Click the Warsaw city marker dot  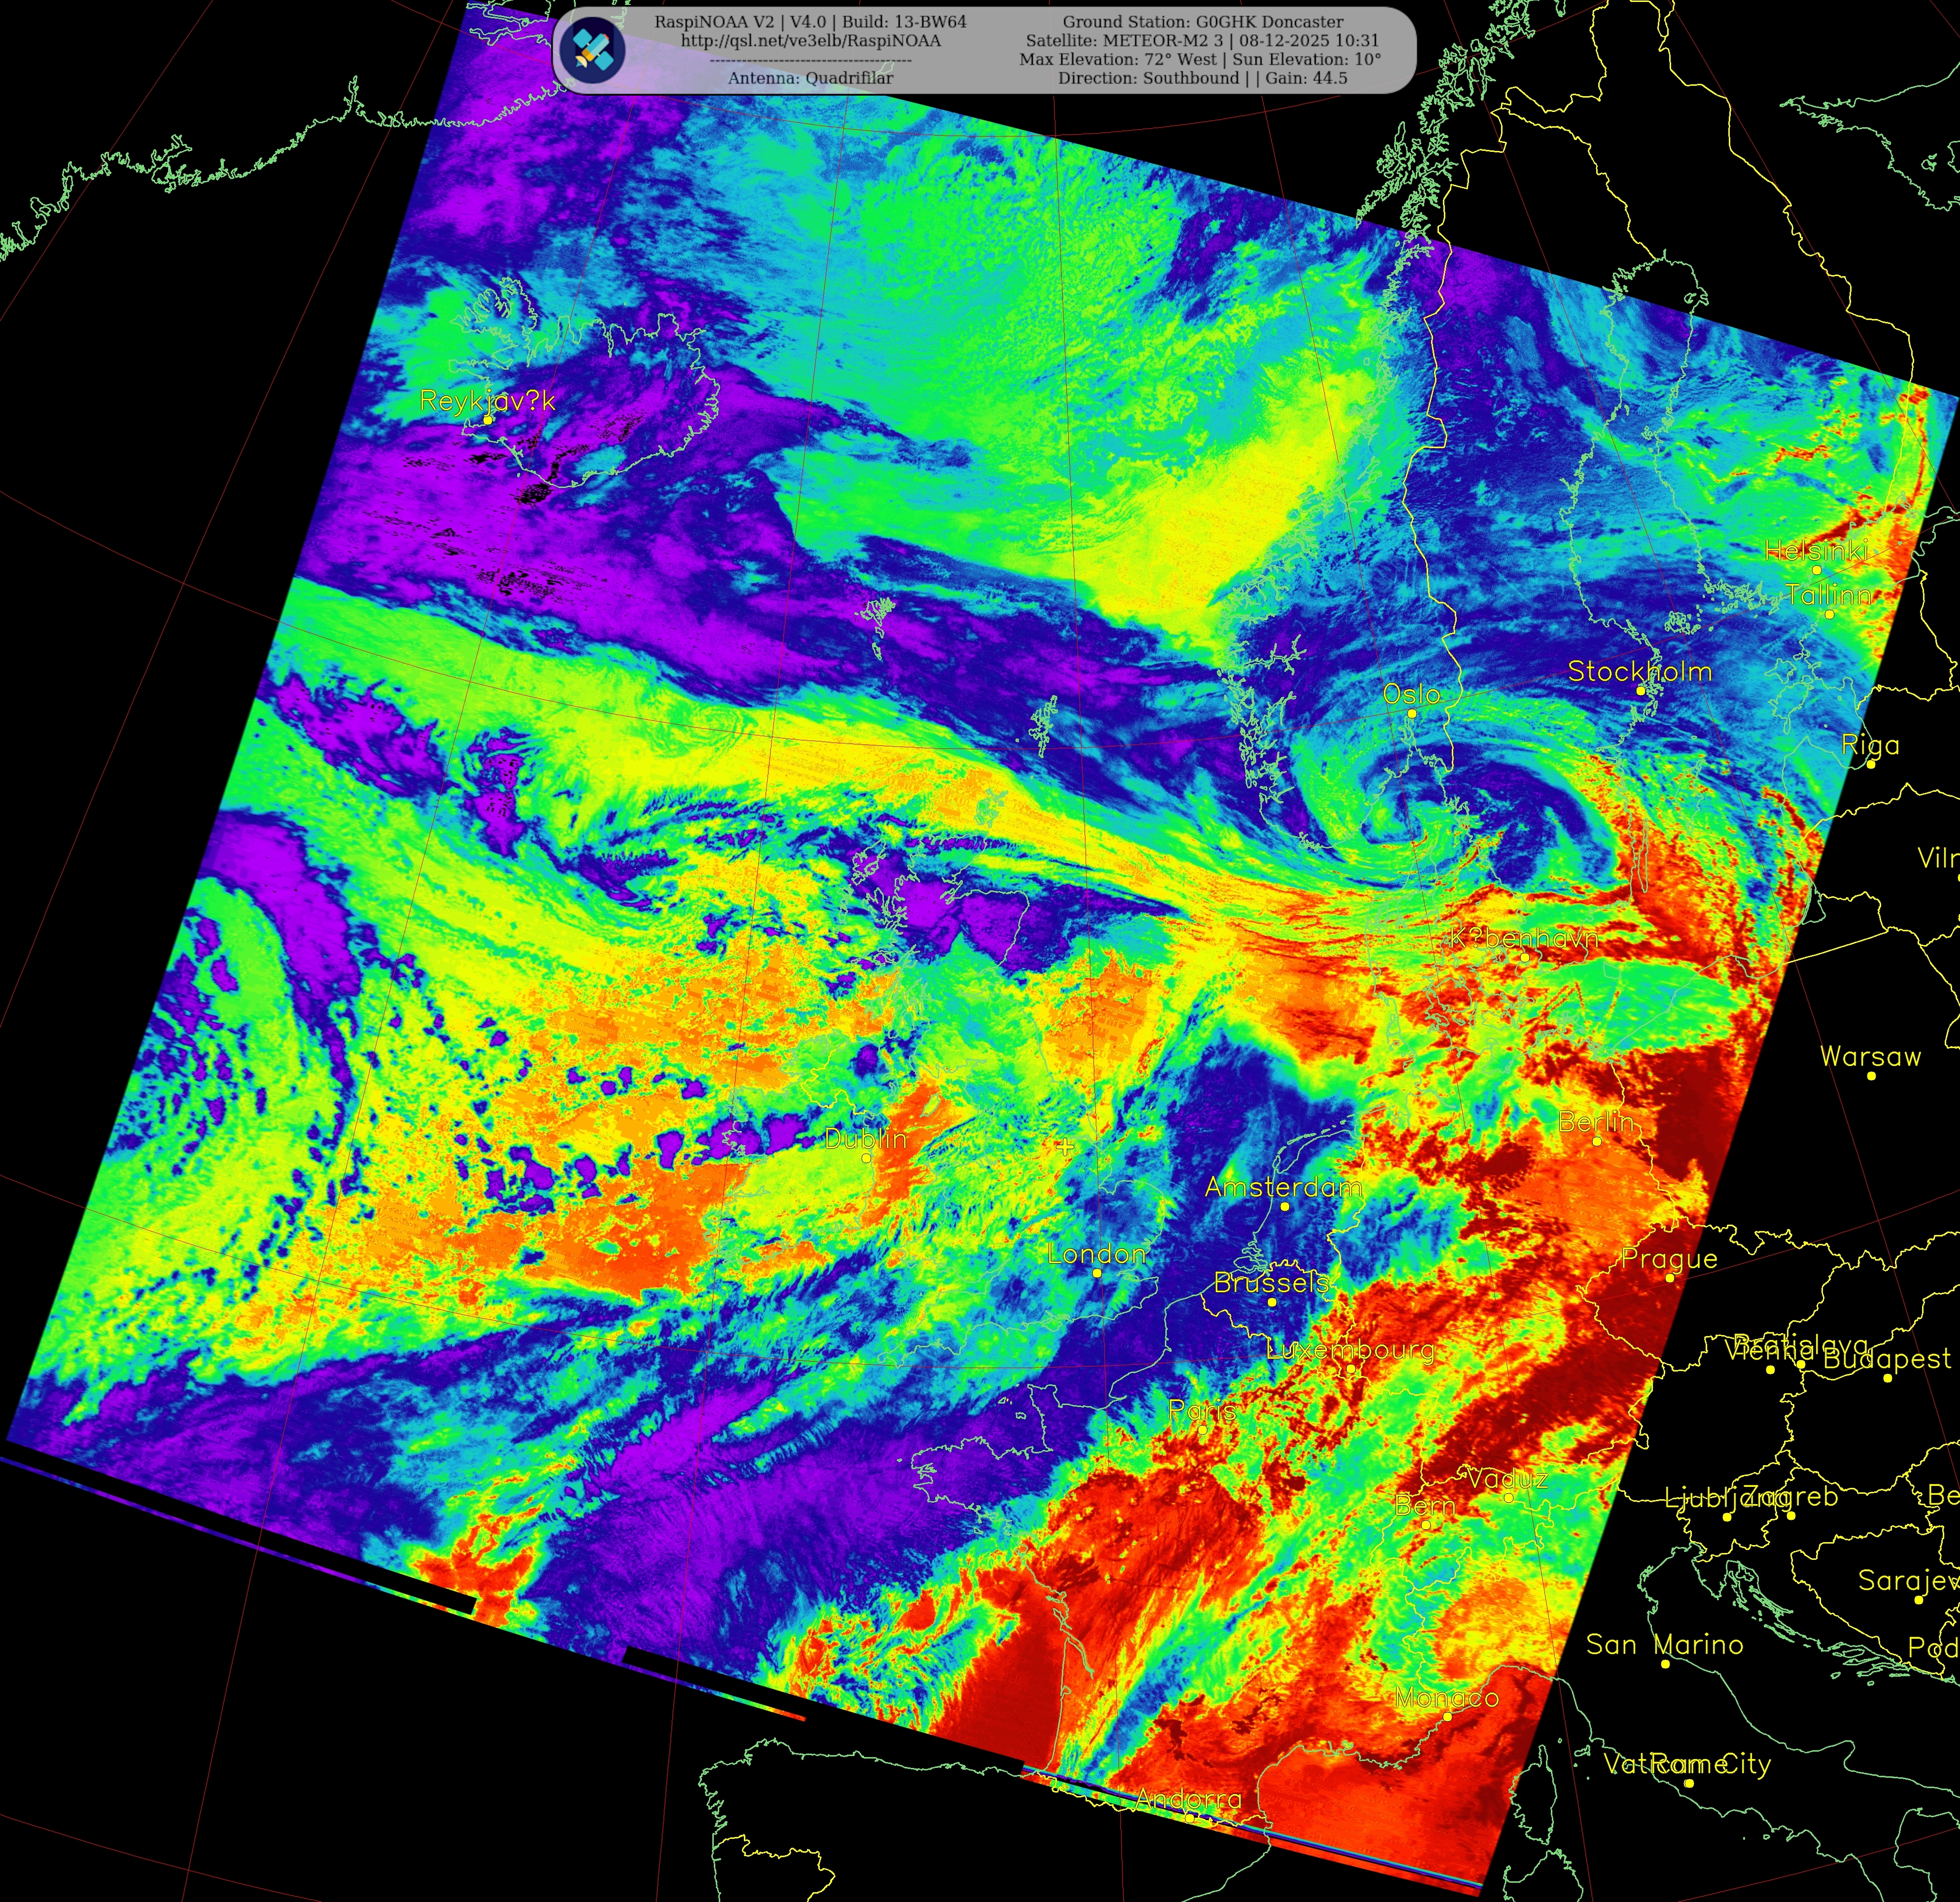tap(1871, 1076)
